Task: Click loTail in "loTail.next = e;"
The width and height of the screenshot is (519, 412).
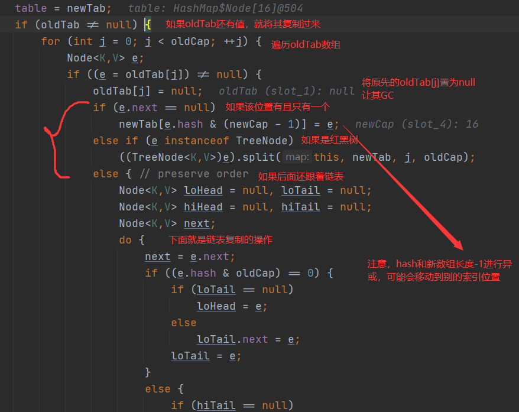Action: pos(216,339)
